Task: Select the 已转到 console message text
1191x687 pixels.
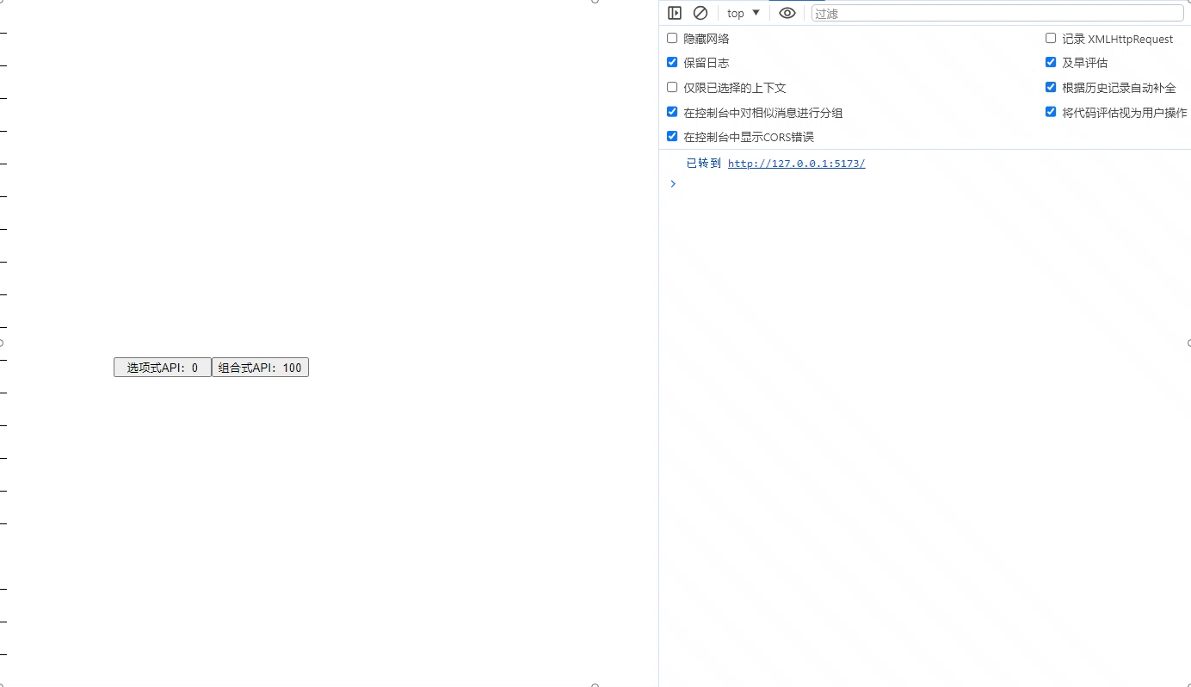Action: click(703, 164)
